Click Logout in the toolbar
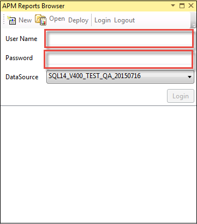Viewport: 197px width, 224px height. click(124, 20)
